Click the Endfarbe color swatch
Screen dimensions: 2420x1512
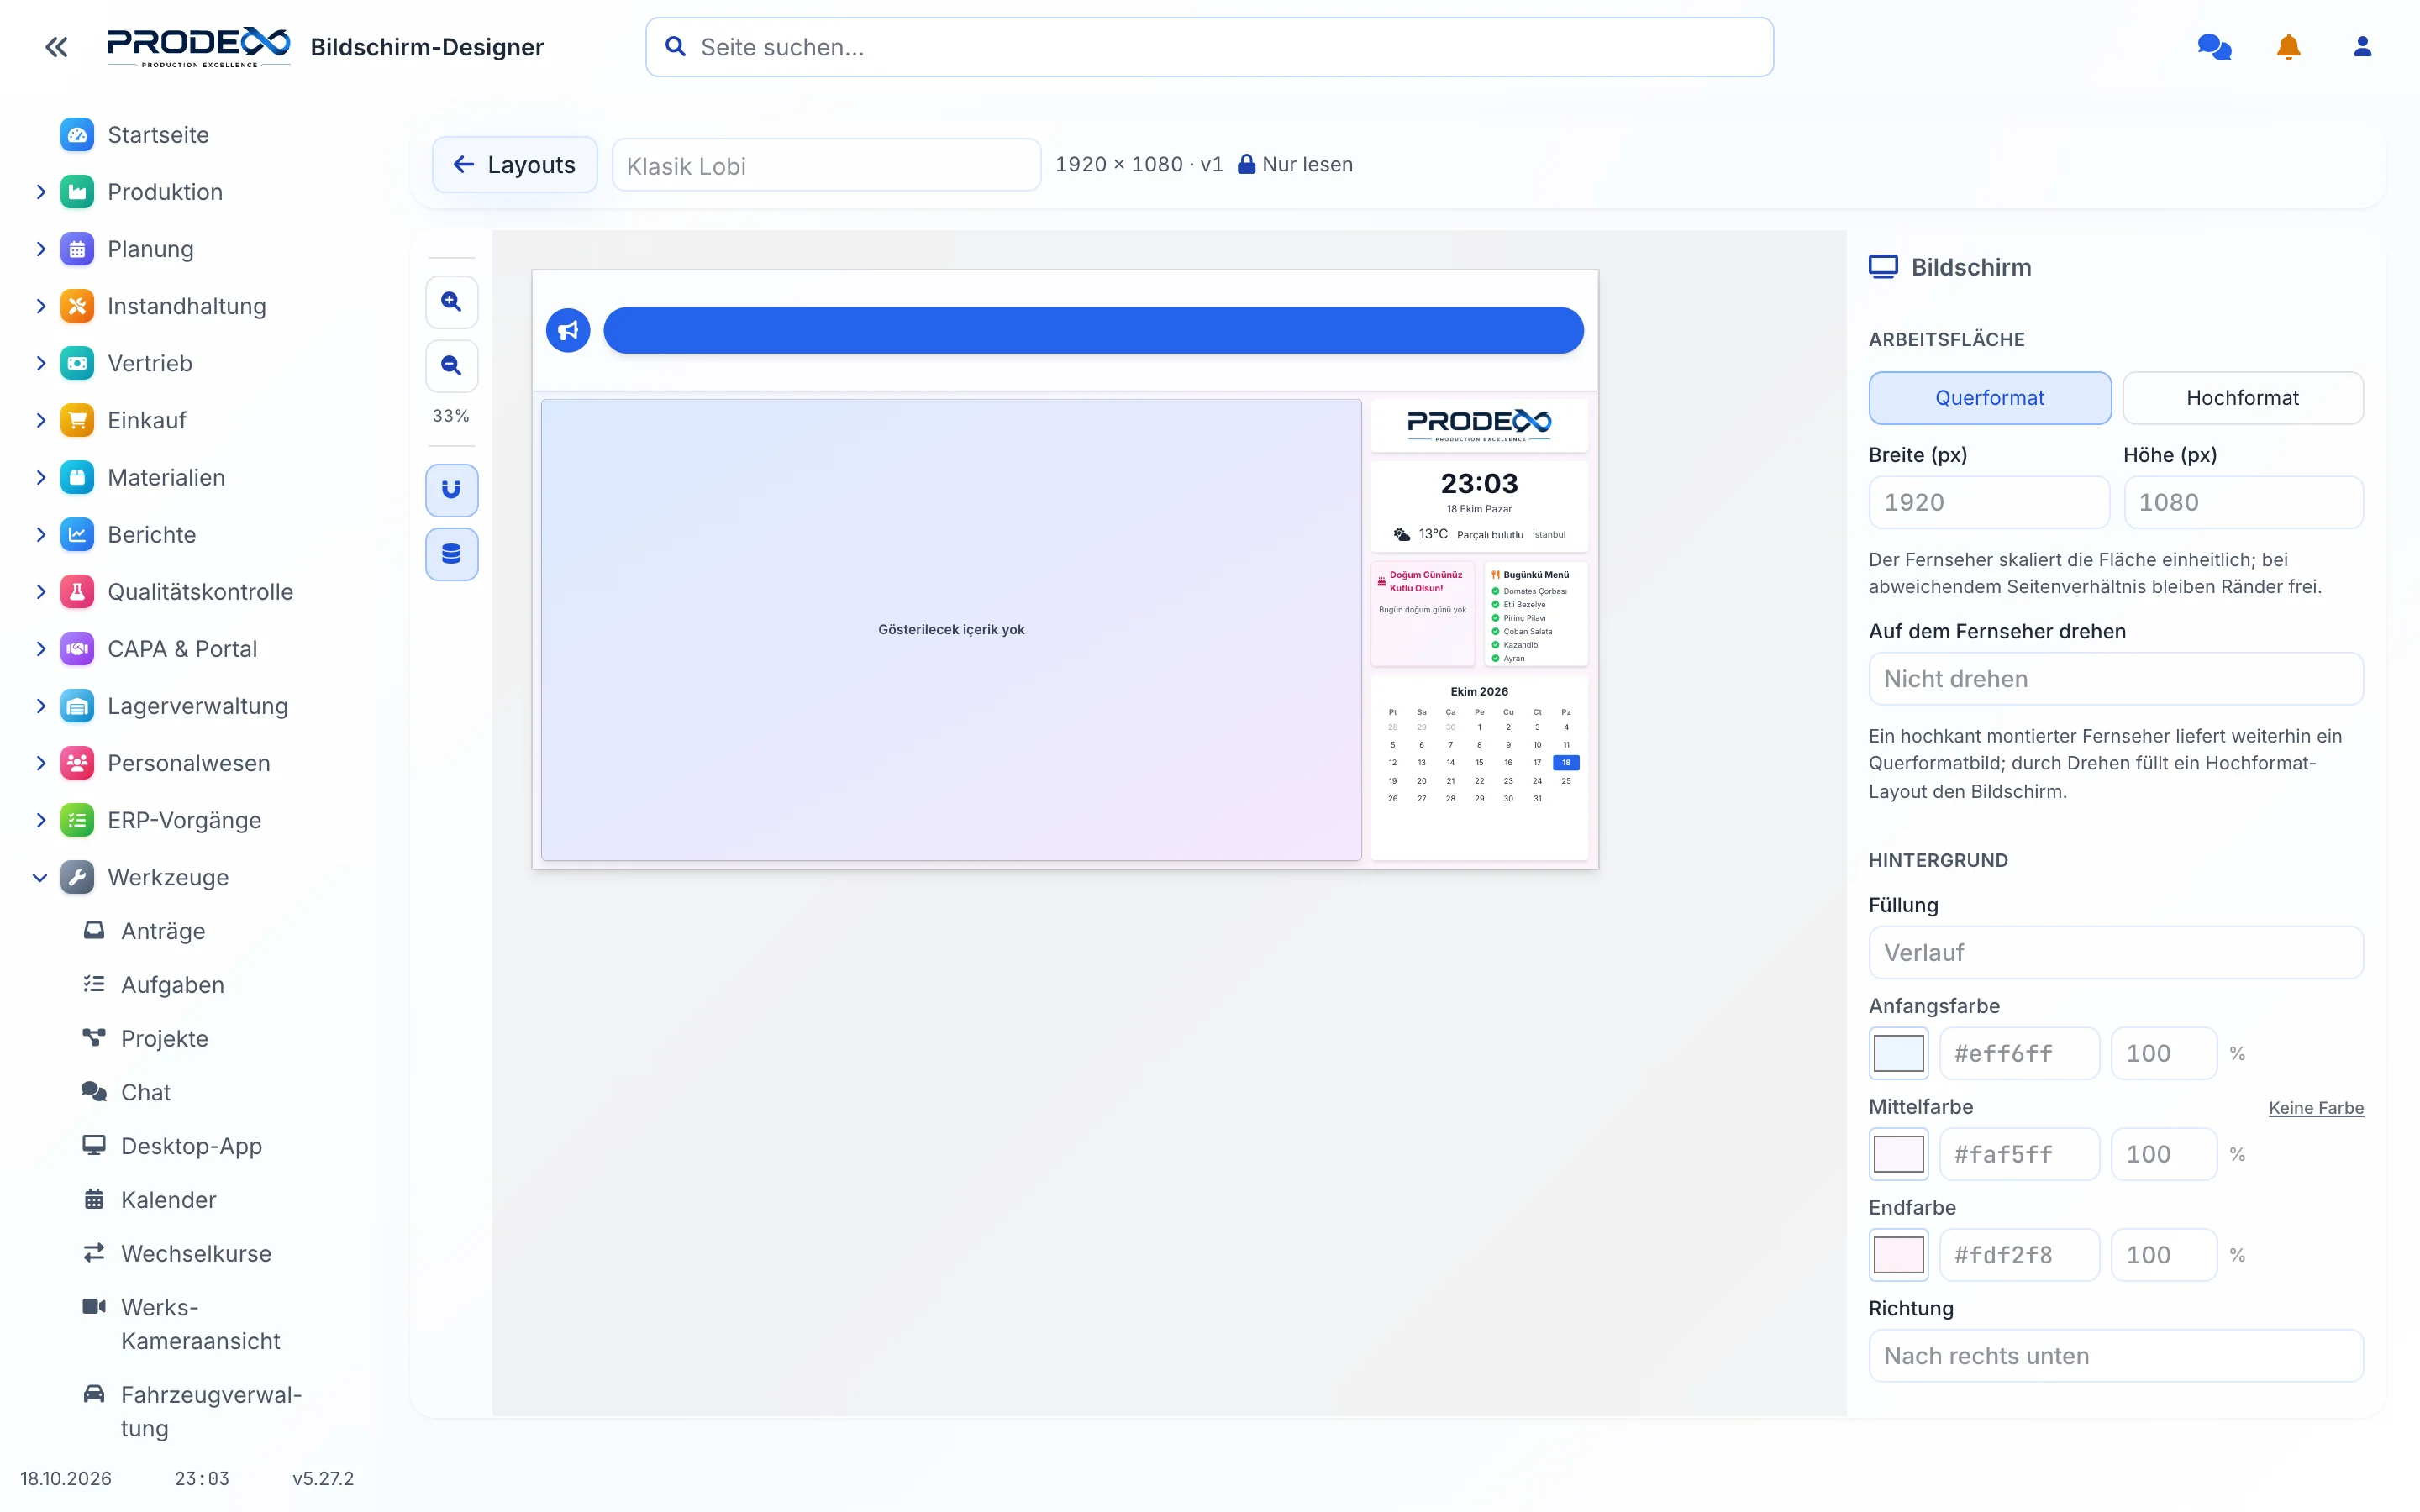(x=1898, y=1255)
